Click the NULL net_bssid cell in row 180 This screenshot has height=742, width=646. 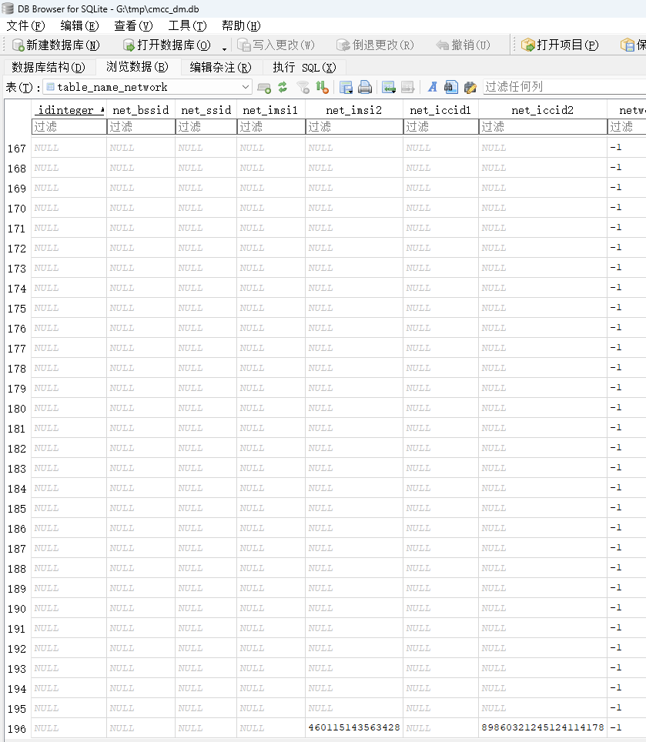141,408
